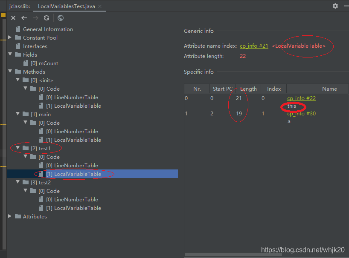Image resolution: width=349 pixels, height=258 pixels.
Task: Go forward using the right arrow toolbar icon
Action: [35, 18]
